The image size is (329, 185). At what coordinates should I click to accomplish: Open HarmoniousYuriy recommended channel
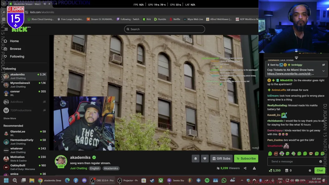(x=25, y=142)
